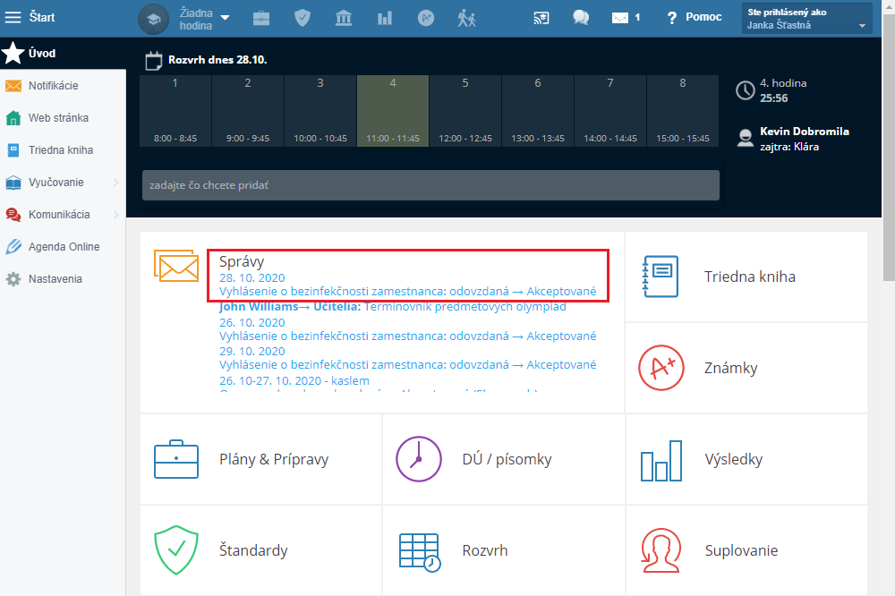Click the person icon beside Kevin Dobromila
The height and width of the screenshot is (596, 895).
(x=746, y=138)
